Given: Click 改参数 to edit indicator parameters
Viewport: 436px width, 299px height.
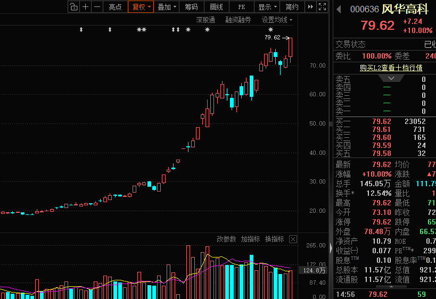Looking at the screenshot, I should (226, 239).
